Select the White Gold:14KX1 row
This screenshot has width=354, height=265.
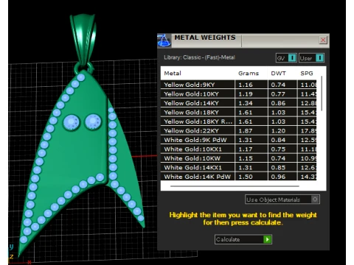click(238, 168)
